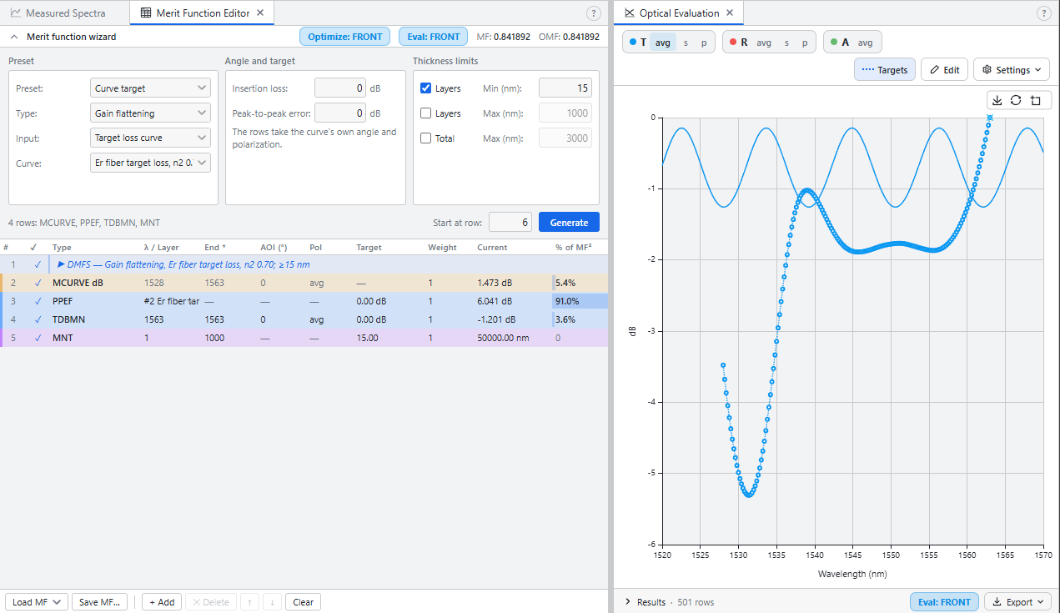Move selected row up with arrow button
1060x613 pixels.
pyautogui.click(x=249, y=602)
